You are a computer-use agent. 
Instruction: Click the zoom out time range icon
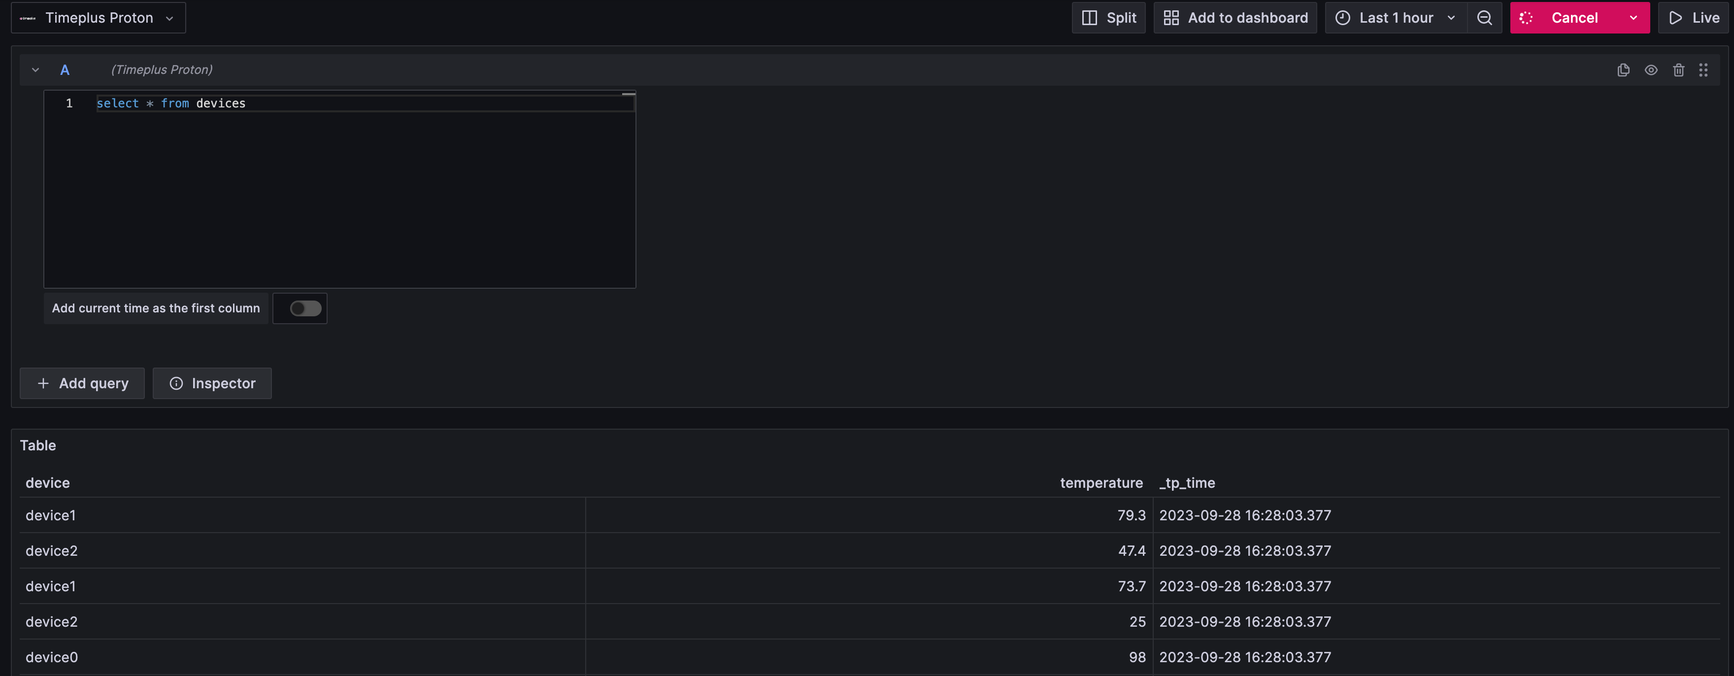pyautogui.click(x=1484, y=18)
